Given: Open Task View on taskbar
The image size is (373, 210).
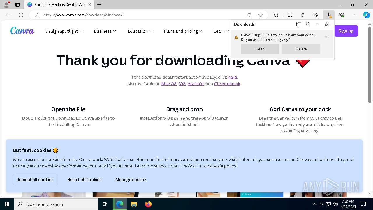Looking at the screenshot, I should pos(105,204).
